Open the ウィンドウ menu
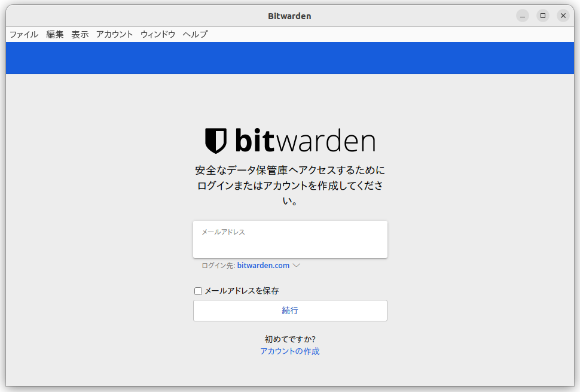The height and width of the screenshot is (392, 580). click(x=158, y=35)
